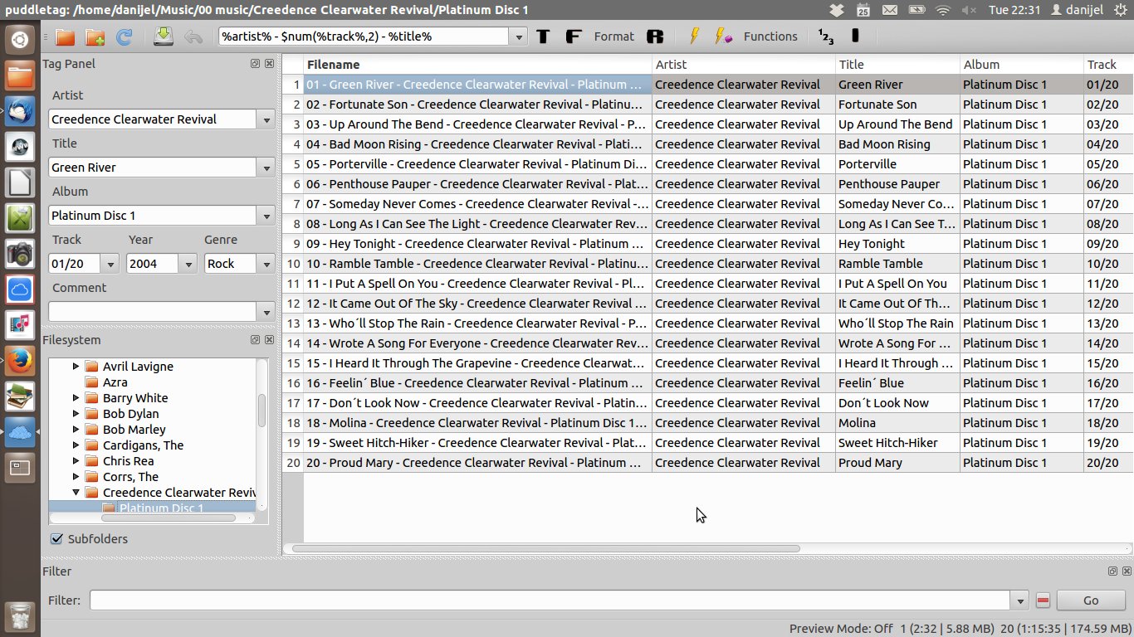Click the Format toolbar label
Viewport: 1134px width, 637px height.
tap(614, 36)
